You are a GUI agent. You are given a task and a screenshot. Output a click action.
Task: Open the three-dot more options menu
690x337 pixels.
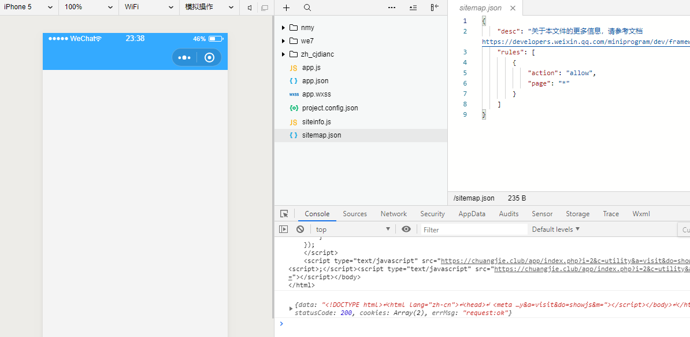pyautogui.click(x=392, y=8)
